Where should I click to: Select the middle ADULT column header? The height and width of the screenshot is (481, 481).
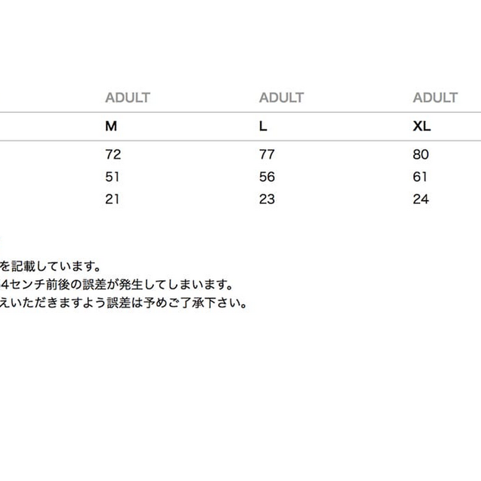[x=282, y=98]
